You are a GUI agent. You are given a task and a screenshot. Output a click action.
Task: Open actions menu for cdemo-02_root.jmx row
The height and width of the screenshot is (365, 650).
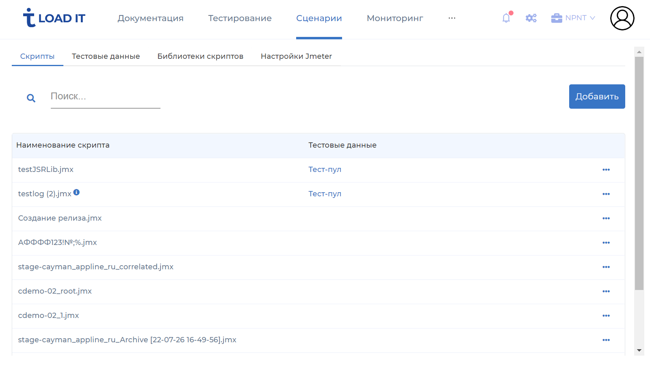click(x=606, y=292)
